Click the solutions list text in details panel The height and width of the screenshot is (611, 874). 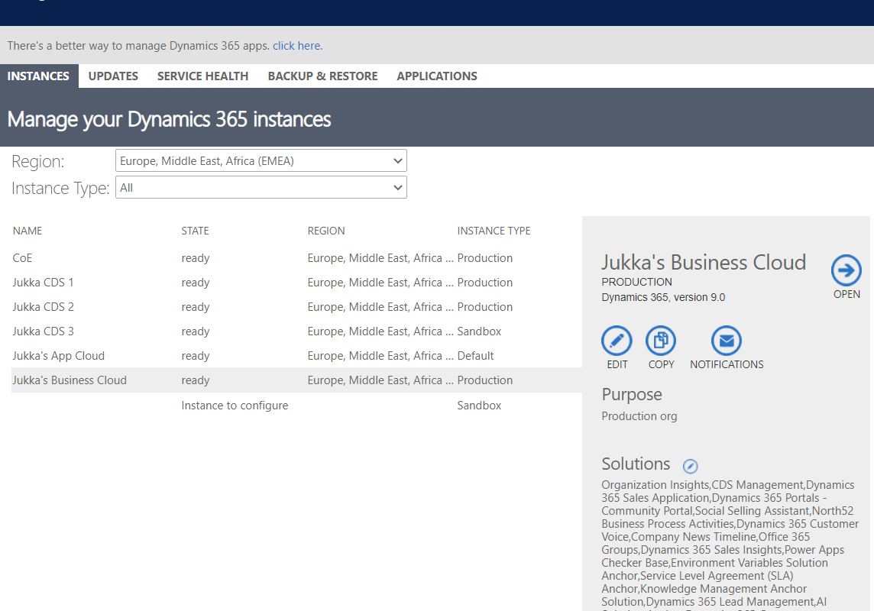[x=730, y=544]
